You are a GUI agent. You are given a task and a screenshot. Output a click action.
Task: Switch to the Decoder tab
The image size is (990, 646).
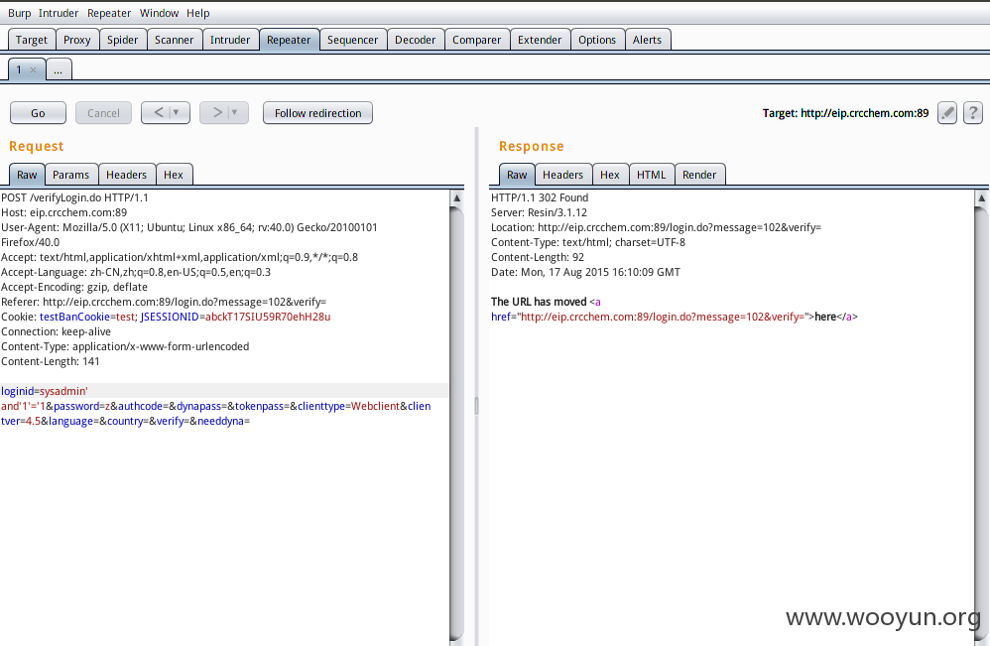pos(416,40)
